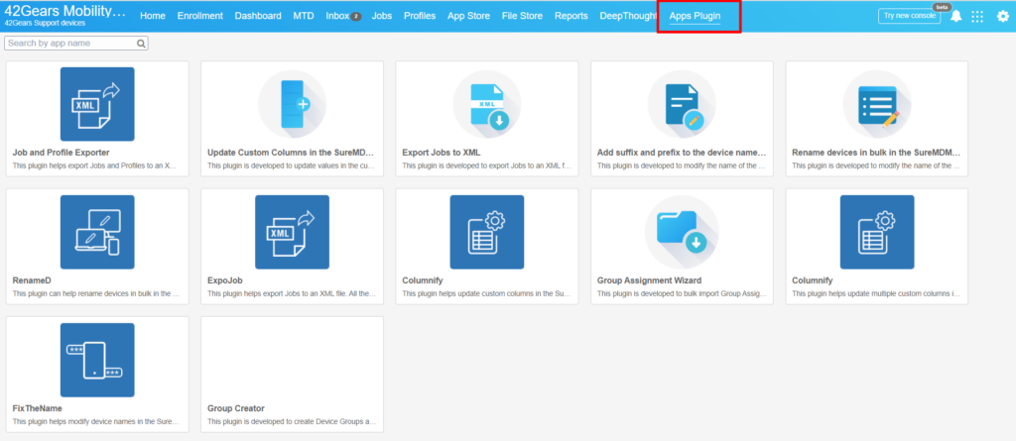Open the Job and Profile Exporter plugin icon
1016x441 pixels.
coord(97,104)
